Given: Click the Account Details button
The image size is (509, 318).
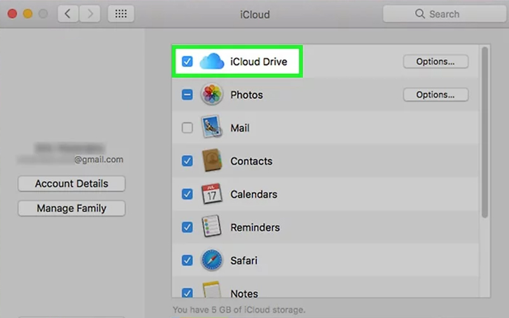Looking at the screenshot, I should (71, 184).
